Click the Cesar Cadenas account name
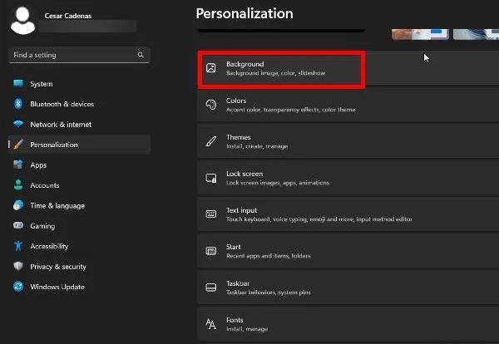 pos(68,16)
